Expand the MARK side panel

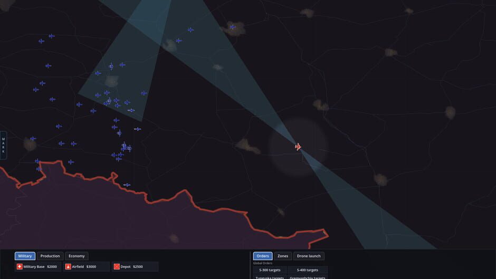[3, 145]
